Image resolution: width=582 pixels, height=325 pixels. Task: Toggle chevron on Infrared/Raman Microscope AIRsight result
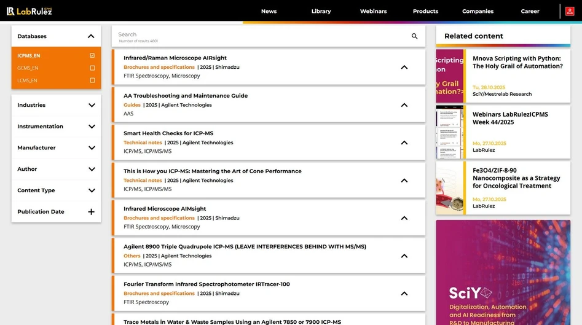404,67
